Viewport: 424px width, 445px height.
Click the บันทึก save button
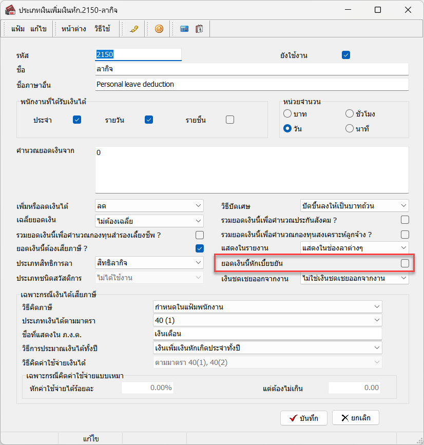(x=304, y=418)
